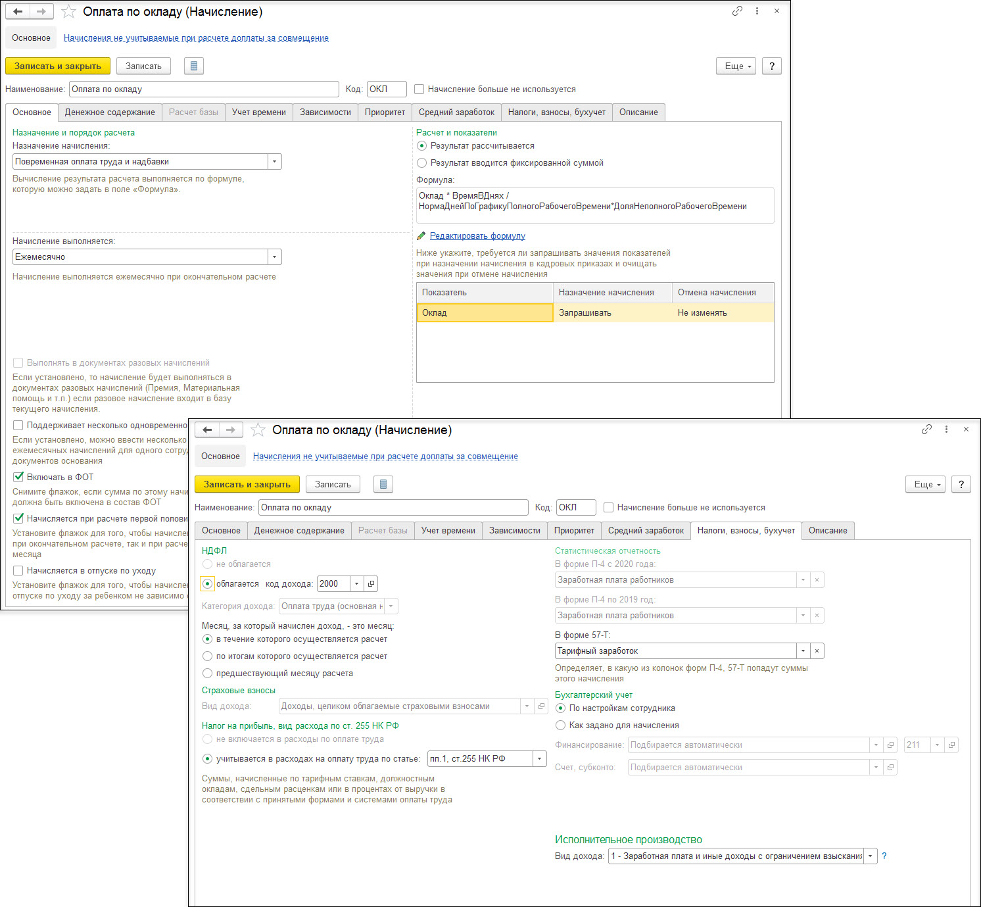Image resolution: width=981 pixels, height=907 pixels.
Task: Click the 'Запрашивать' cell in the table
Action: point(613,313)
